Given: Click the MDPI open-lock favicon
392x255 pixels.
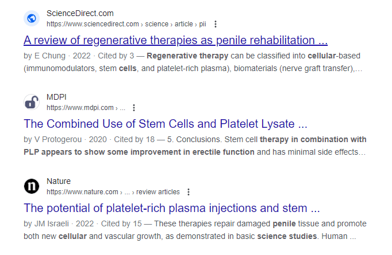Looking at the screenshot, I should [32, 102].
